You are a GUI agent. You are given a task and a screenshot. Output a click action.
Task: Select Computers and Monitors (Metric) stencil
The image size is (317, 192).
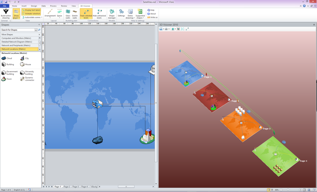pos(19,38)
